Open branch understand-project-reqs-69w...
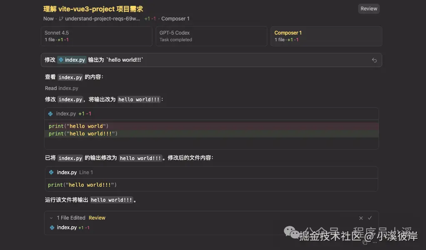426x250 pixels. pyautogui.click(x=102, y=19)
